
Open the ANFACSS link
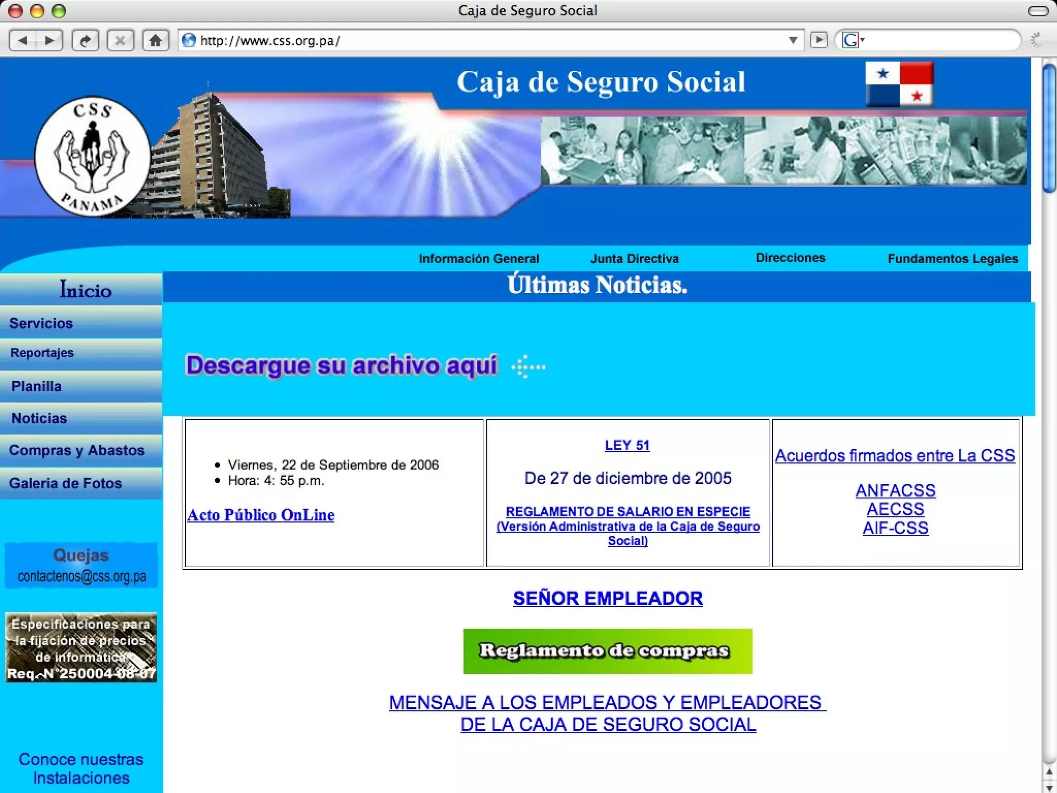[895, 490]
